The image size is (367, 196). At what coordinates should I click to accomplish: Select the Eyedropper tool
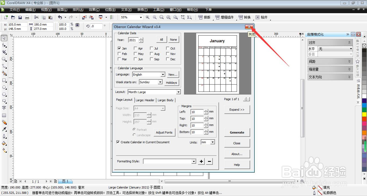point(4,129)
